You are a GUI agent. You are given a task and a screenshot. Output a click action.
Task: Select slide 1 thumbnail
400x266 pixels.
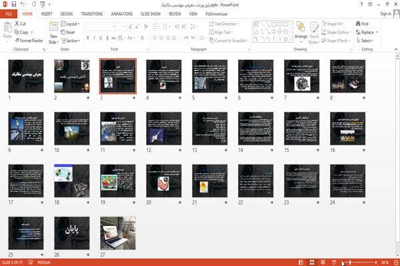tap(26, 76)
